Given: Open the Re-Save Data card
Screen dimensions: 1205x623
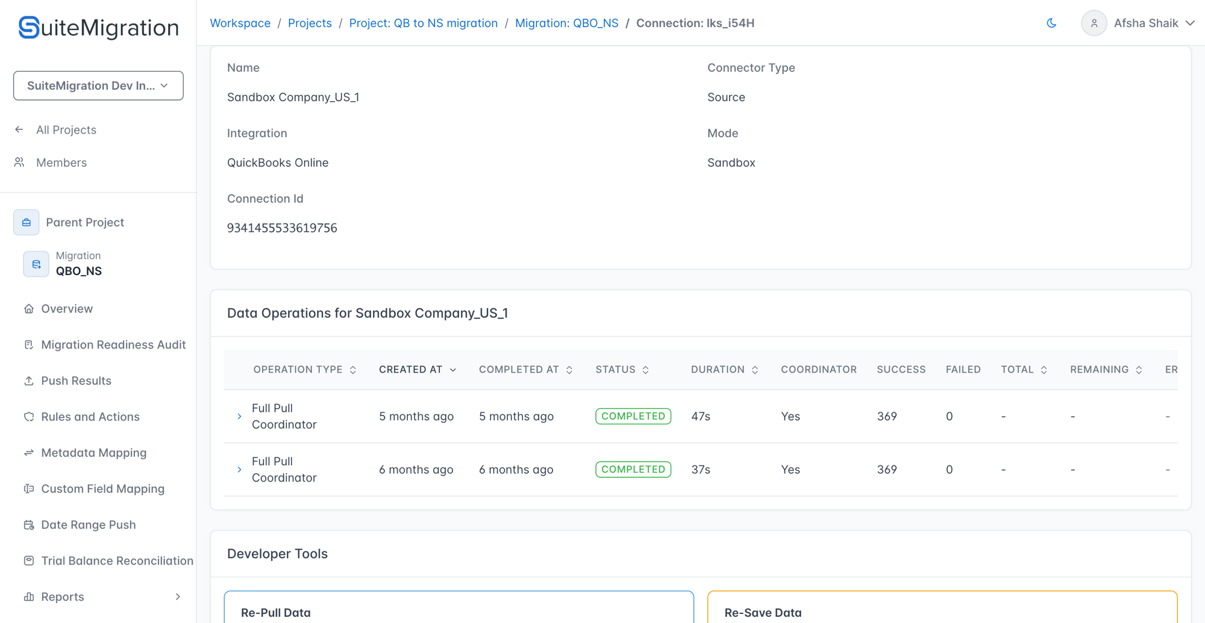Looking at the screenshot, I should 942,607.
